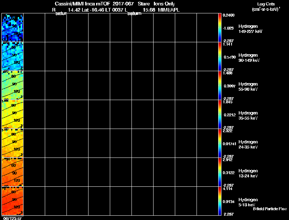Select the Hydrogen 55-90 keV image panel
This screenshot has width=289, height=220.
[x=13, y=85]
